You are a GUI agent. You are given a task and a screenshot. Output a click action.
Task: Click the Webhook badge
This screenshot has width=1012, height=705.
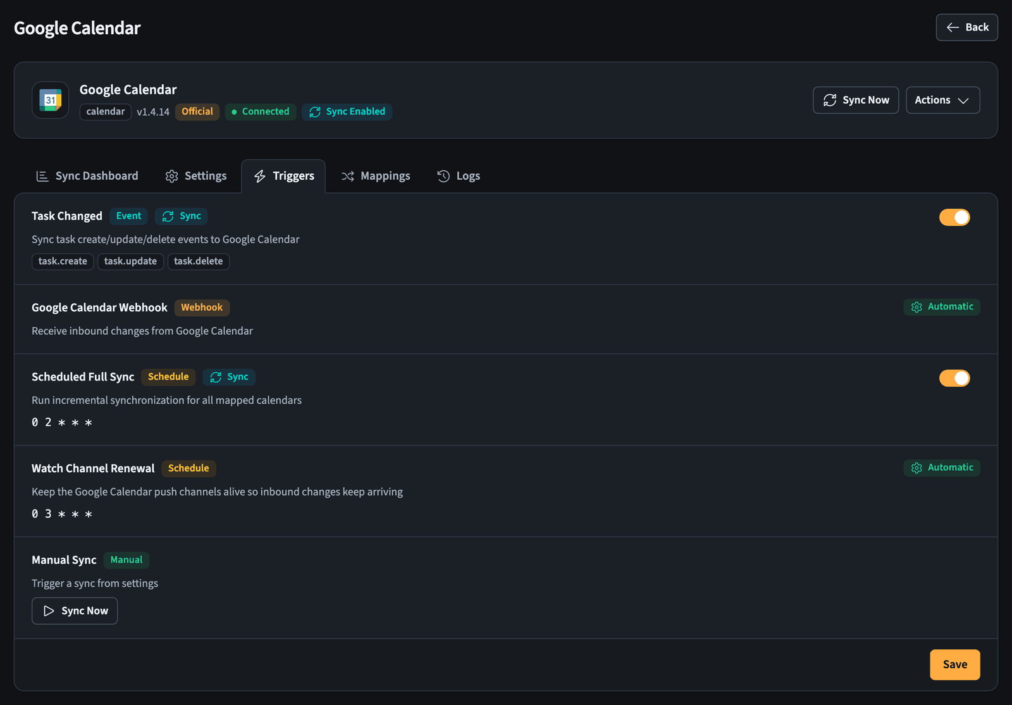[202, 308]
